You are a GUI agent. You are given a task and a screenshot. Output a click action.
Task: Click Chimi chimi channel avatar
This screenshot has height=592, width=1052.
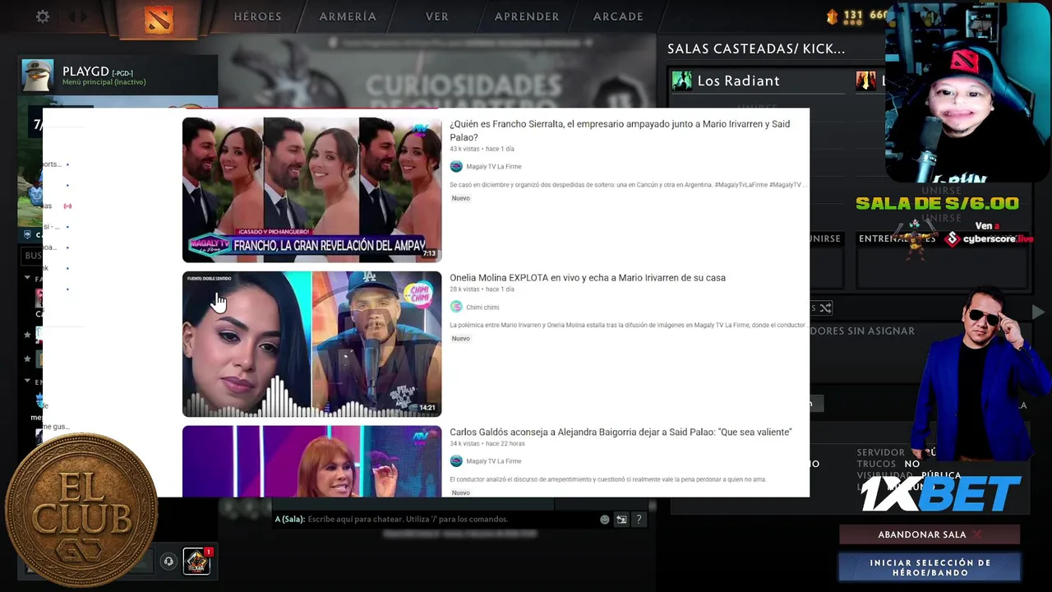(456, 307)
